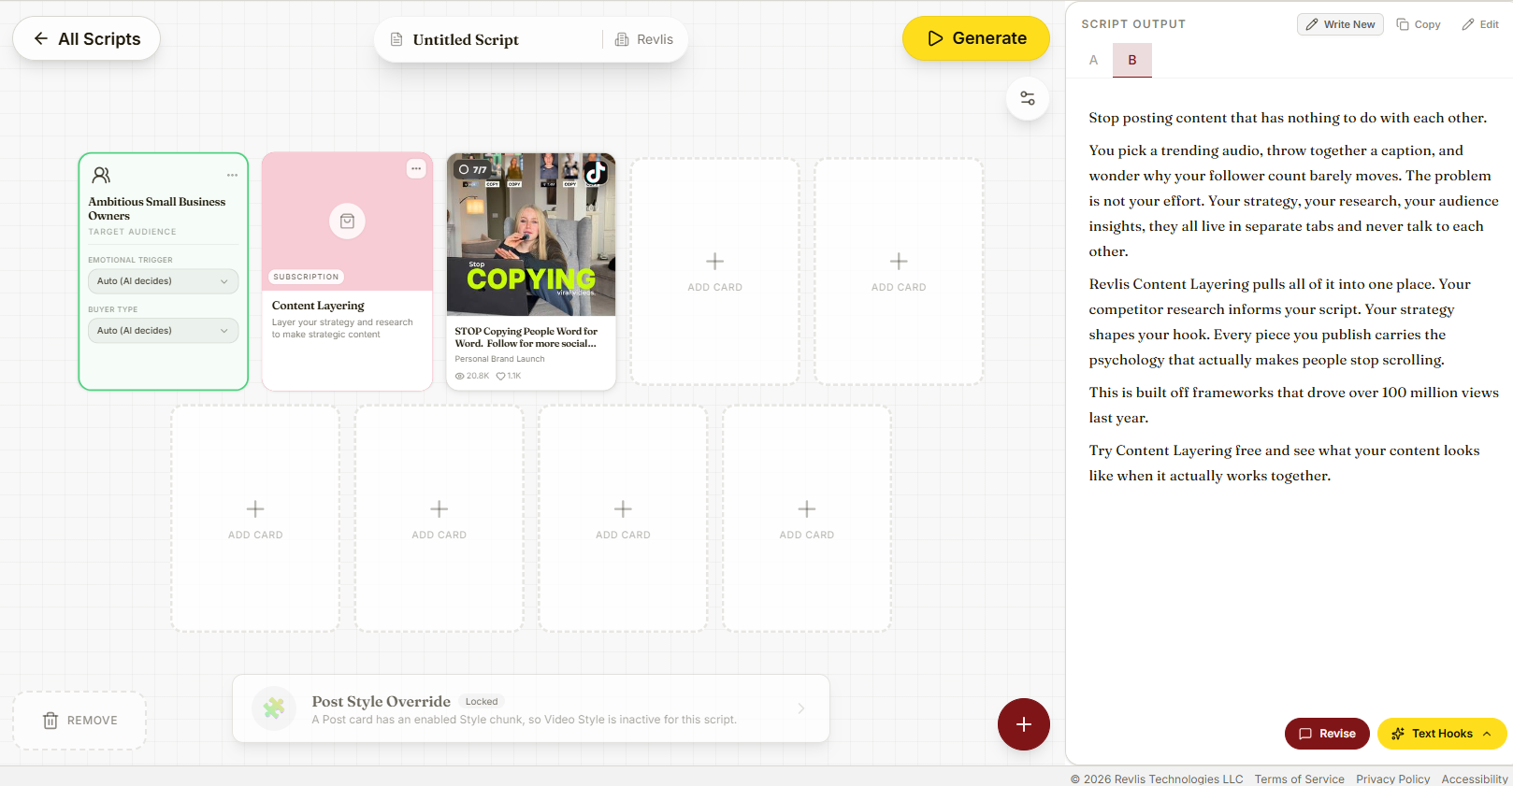Open the STOP Copying TikTok video thumbnail

coord(531,235)
